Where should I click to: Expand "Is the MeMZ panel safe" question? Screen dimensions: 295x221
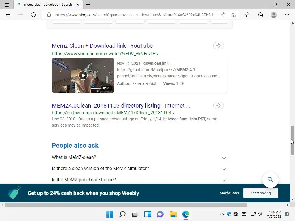pyautogui.click(x=139, y=180)
